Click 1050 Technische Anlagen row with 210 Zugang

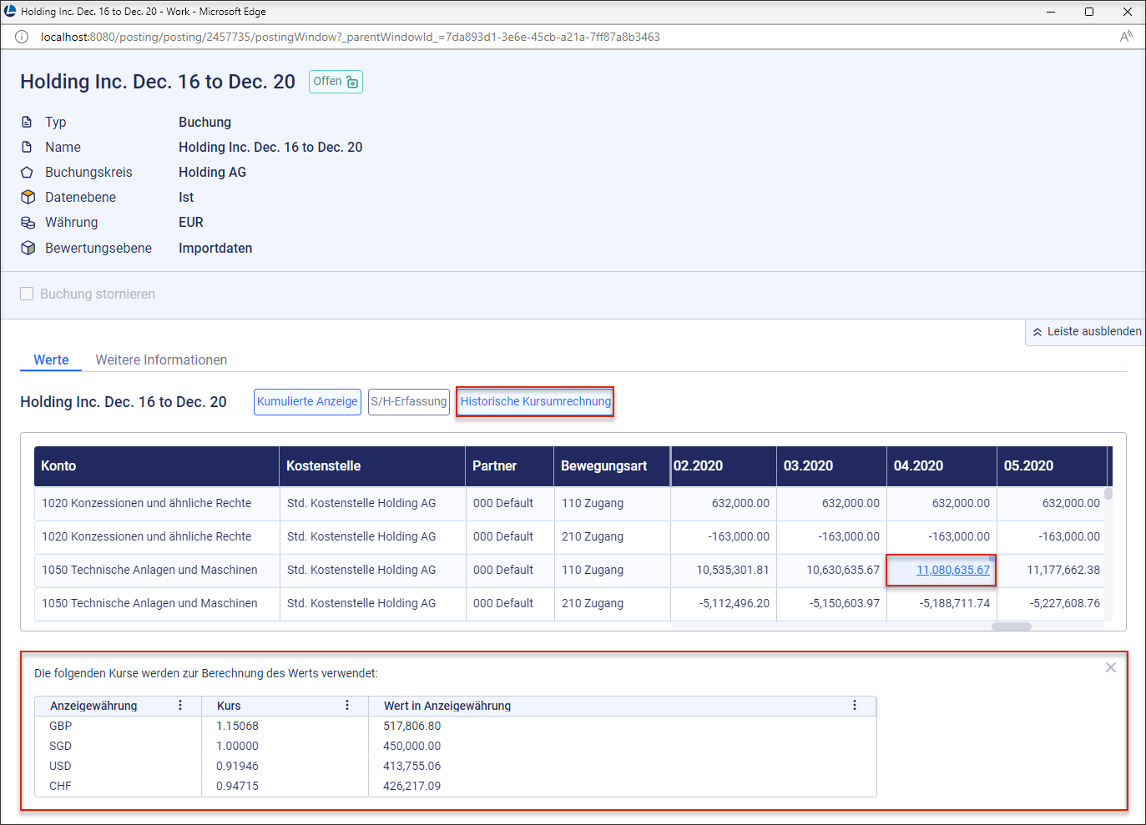pyautogui.click(x=569, y=603)
